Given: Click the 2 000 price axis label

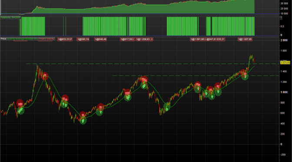Looking at the screenshot, I should pos(284,40).
